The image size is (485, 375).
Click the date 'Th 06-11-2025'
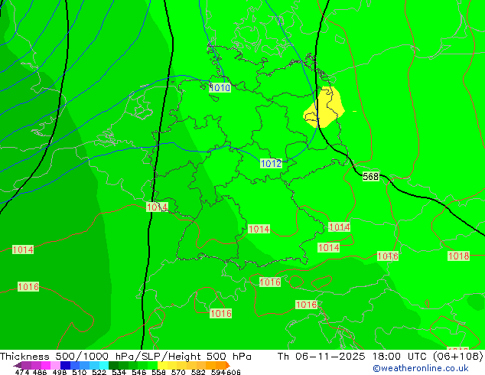coord(321,356)
